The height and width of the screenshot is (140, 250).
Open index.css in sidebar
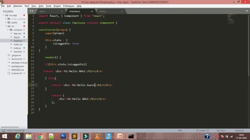pyautogui.click(x=18, y=44)
